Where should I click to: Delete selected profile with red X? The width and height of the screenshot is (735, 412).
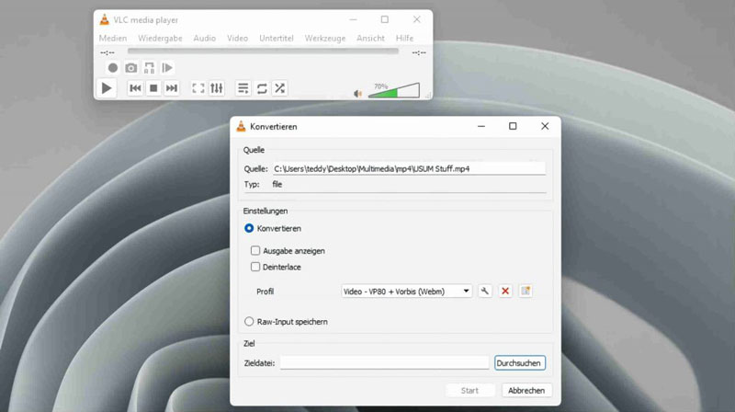(x=504, y=291)
